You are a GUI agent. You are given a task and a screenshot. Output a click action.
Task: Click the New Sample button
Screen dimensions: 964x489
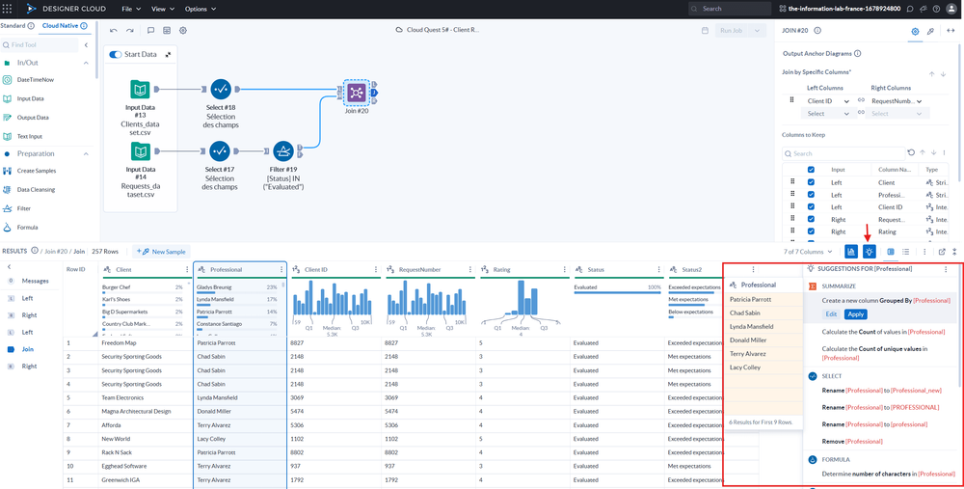(x=164, y=251)
